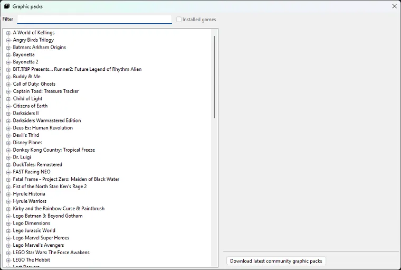Expand the A World of Keflings node
This screenshot has height=270, width=401.
(8, 33)
